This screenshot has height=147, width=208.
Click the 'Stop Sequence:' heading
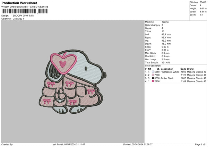click(153, 66)
